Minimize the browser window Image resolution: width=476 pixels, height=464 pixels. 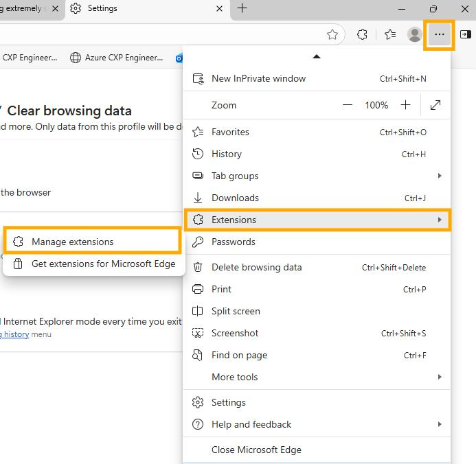coord(402,9)
